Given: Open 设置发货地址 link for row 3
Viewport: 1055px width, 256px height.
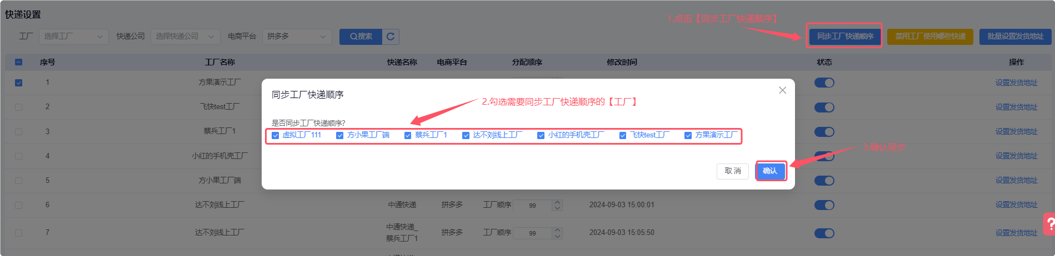Looking at the screenshot, I should point(1016,131).
